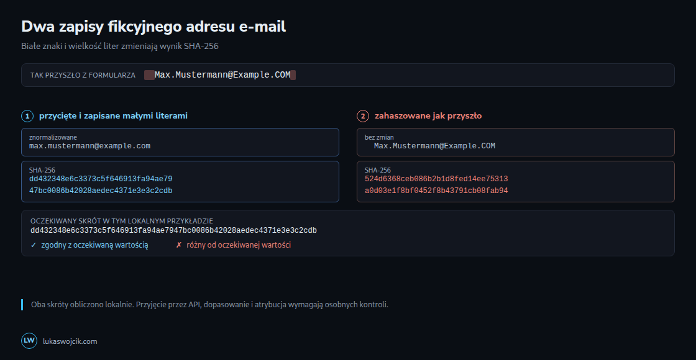Click the LW logo circle
Image resolution: width=696 pixels, height=360 pixels.
[x=29, y=341]
